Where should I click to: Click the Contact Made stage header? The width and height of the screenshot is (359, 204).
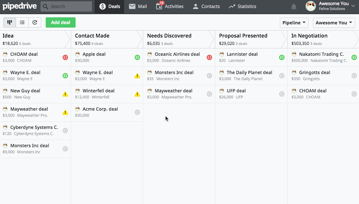[107, 39]
